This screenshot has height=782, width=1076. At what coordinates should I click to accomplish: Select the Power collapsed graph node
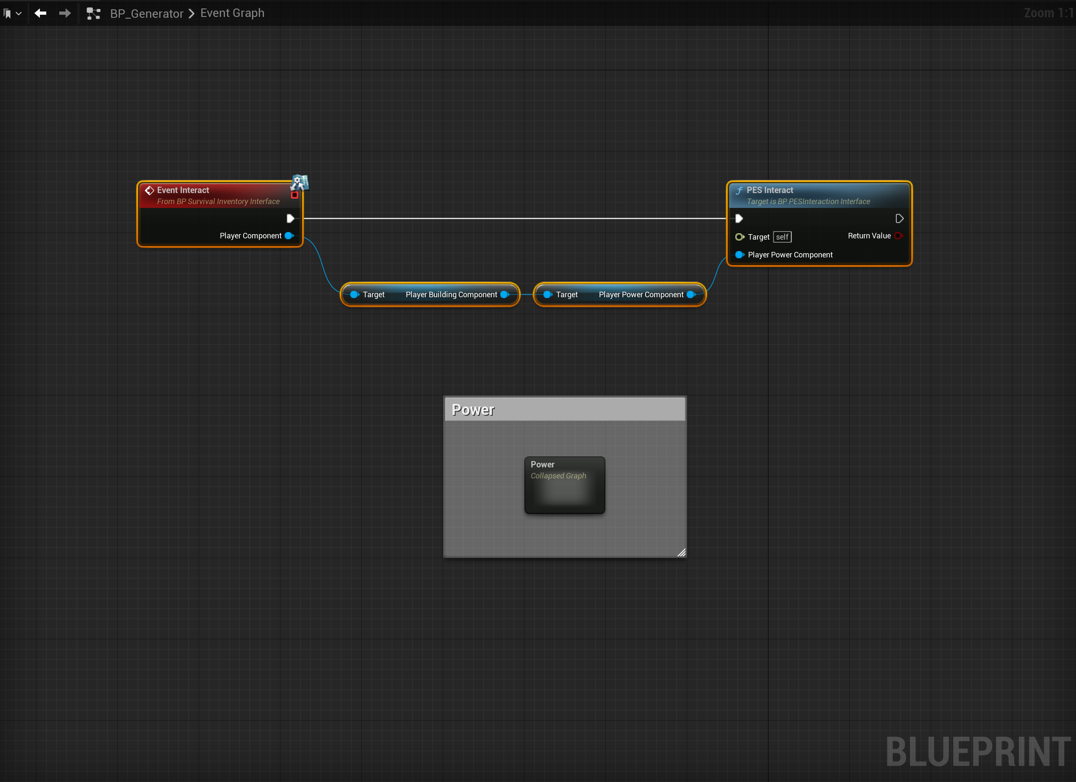tap(564, 485)
